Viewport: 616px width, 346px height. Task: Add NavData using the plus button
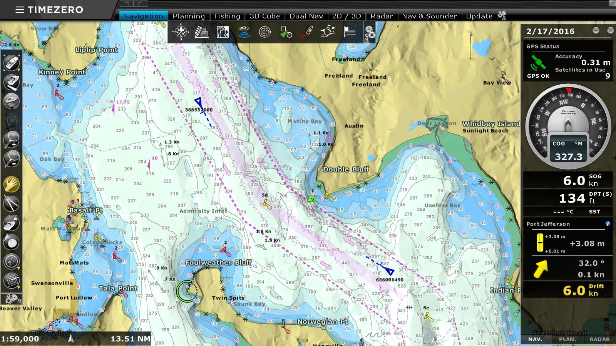click(596, 30)
